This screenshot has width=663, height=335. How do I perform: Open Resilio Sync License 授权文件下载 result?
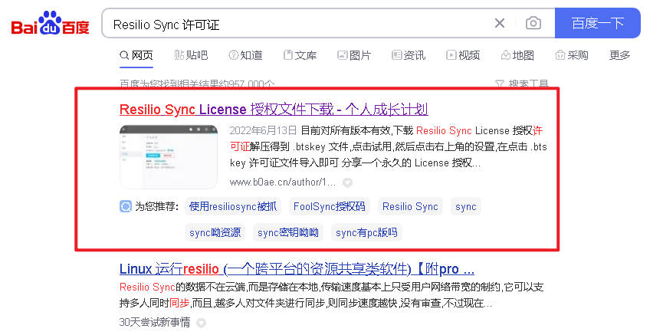(274, 110)
